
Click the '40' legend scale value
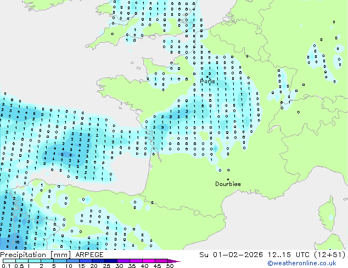(144, 266)
